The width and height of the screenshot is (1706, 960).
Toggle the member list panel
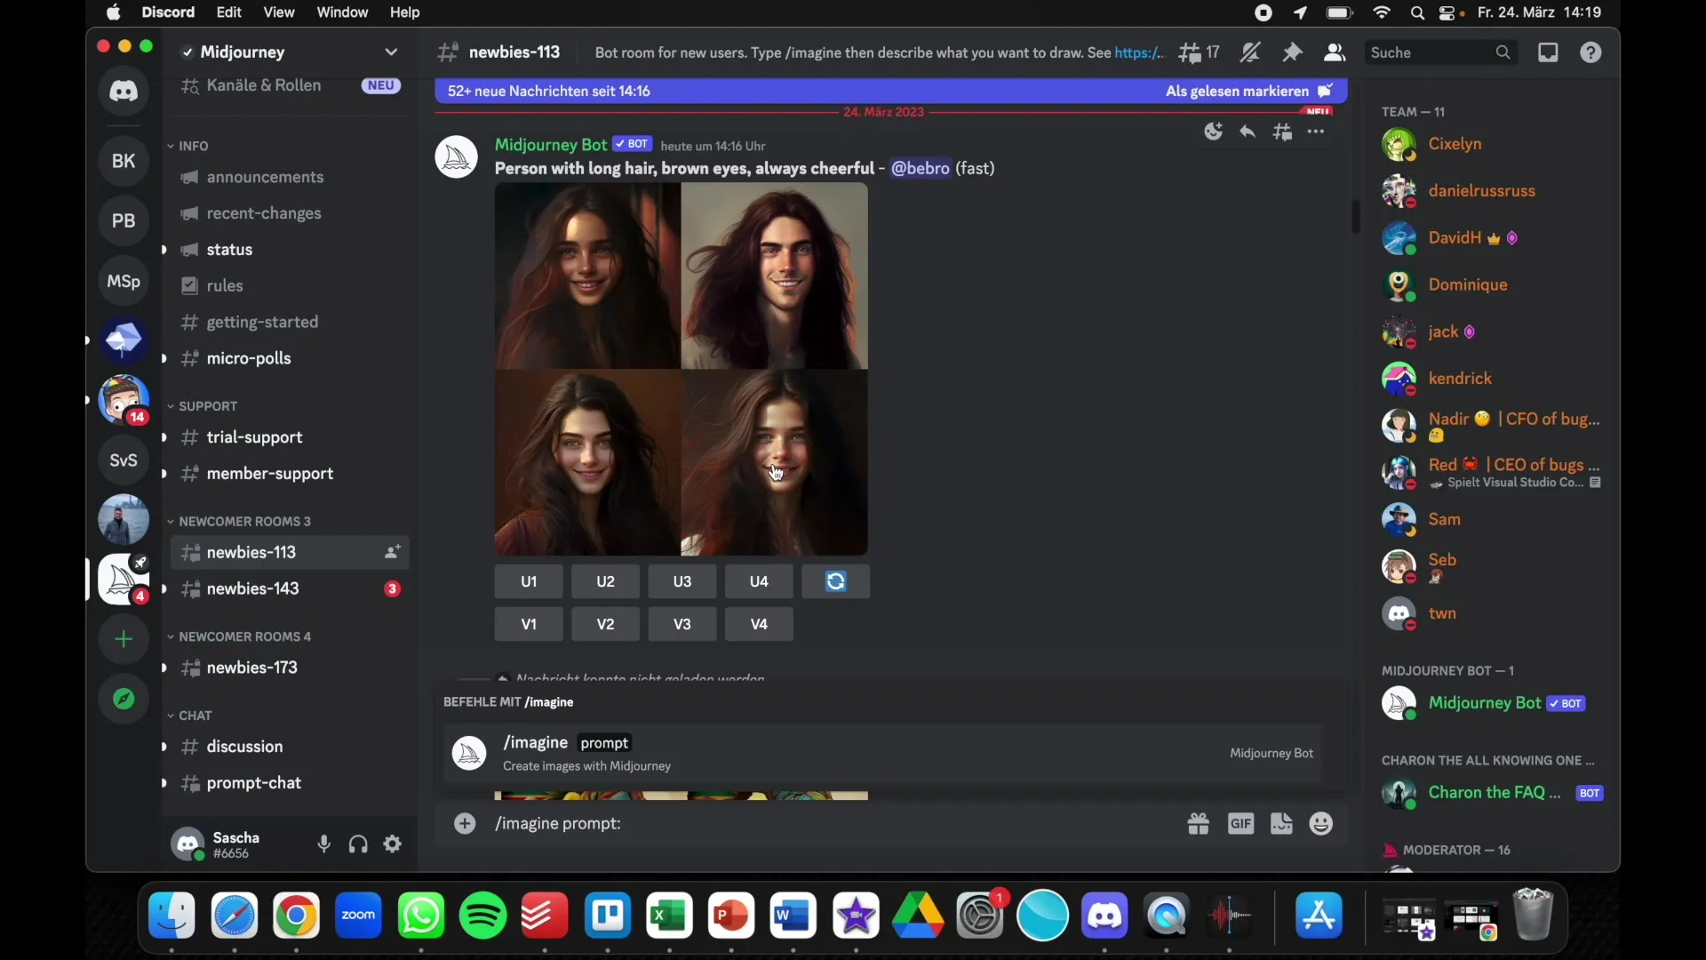(x=1335, y=53)
